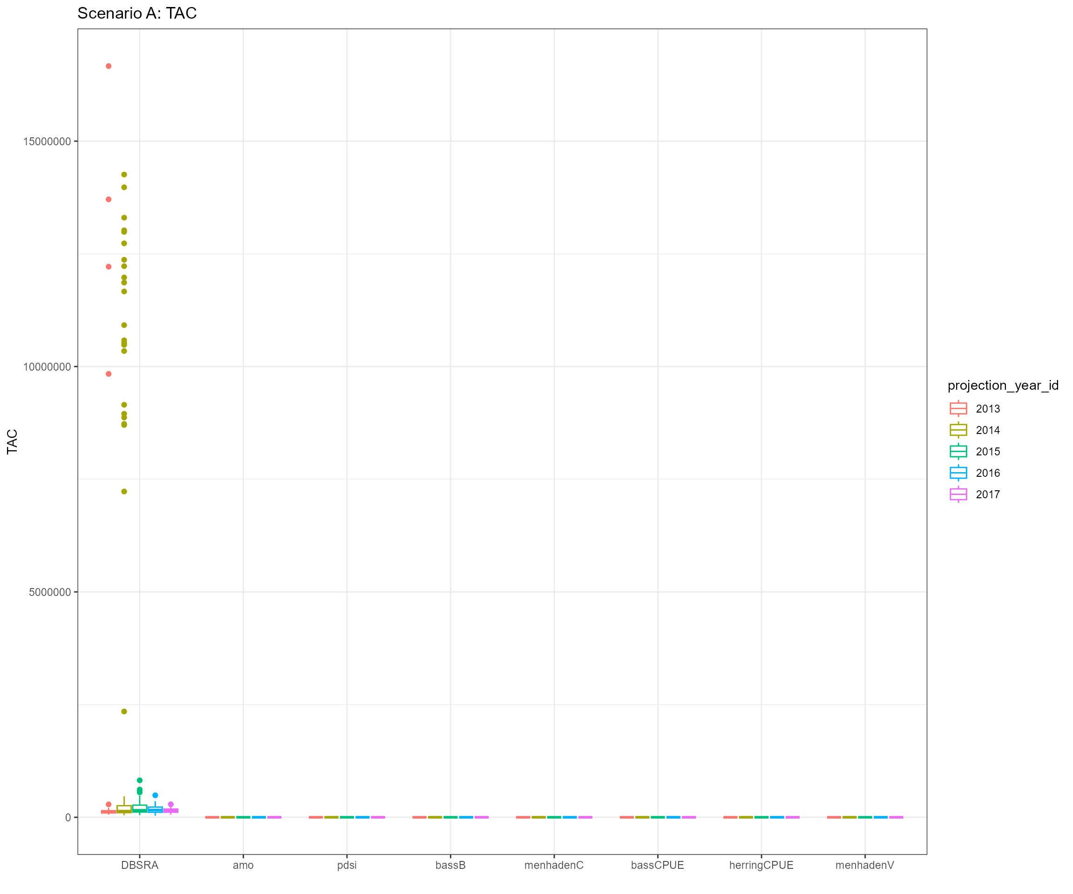
Task: Click the 2015 green legend box icon
Action: point(958,452)
